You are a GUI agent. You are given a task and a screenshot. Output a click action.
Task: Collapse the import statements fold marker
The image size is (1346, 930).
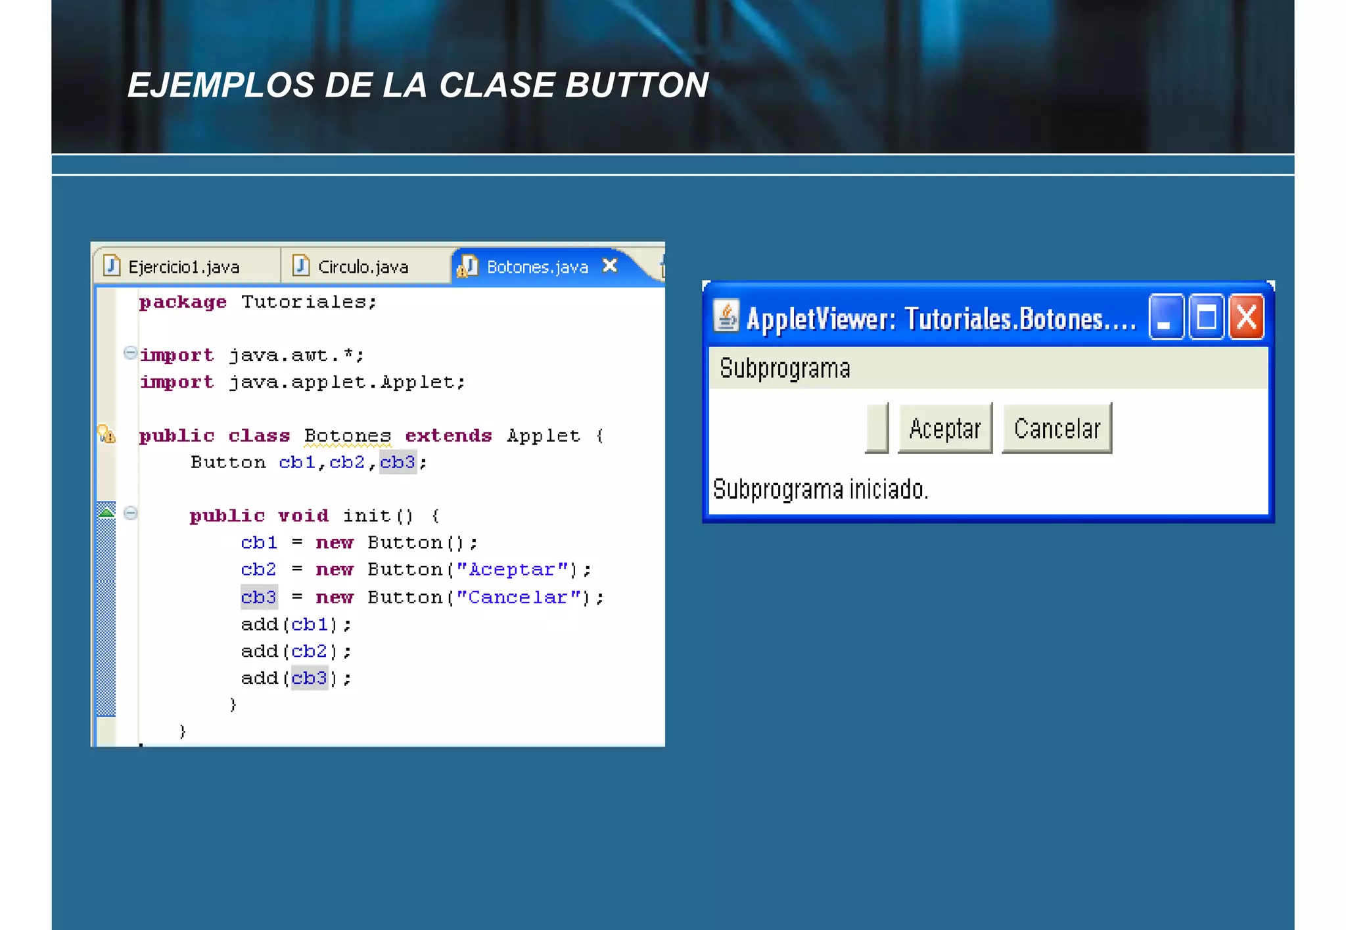[130, 353]
